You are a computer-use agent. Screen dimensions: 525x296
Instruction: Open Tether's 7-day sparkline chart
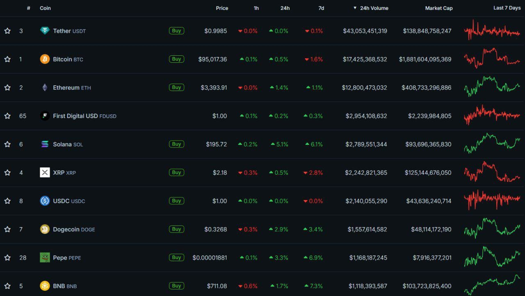pyautogui.click(x=492, y=30)
